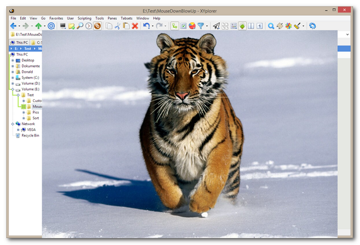Open the Undo dropdown arrow
The height and width of the screenshot is (245, 360).
(153, 26)
